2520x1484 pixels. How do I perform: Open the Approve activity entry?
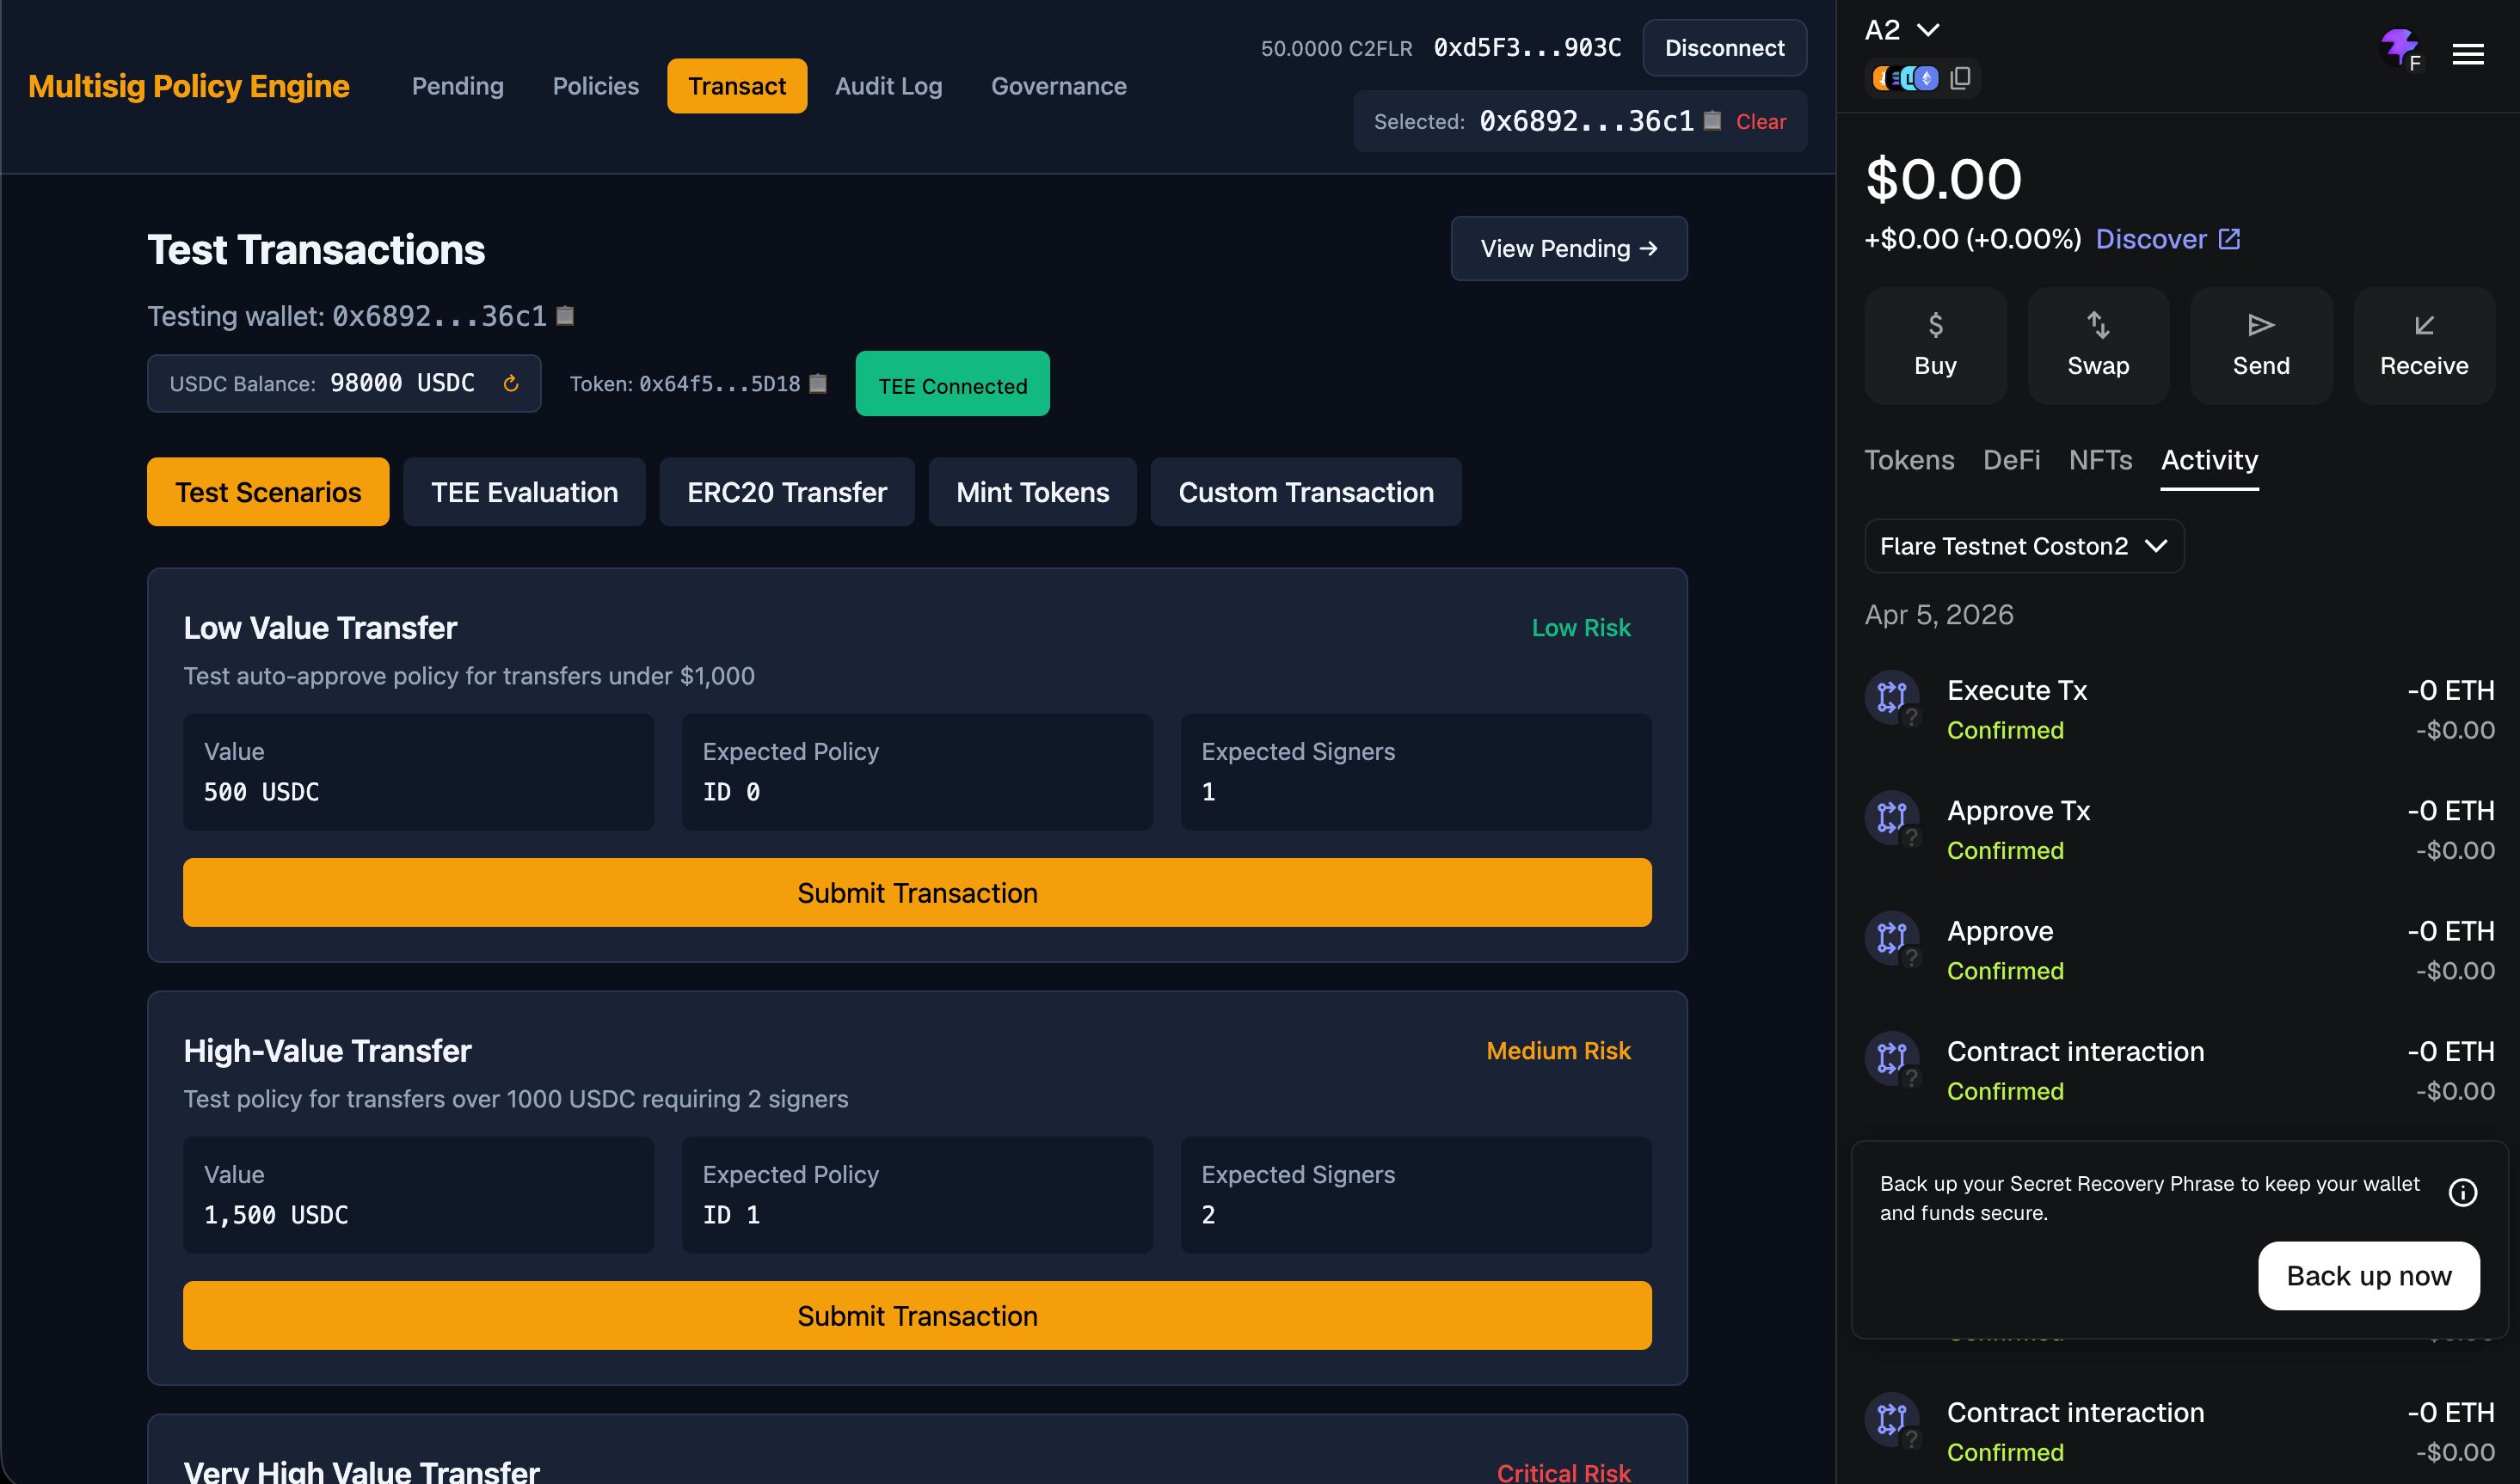(x=2180, y=950)
